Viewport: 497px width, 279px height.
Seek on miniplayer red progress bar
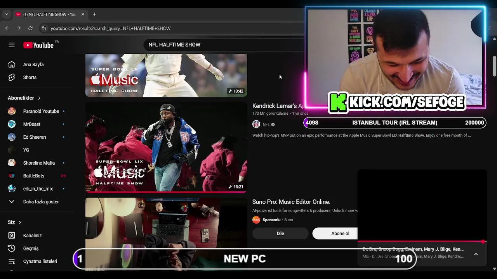pos(422,241)
